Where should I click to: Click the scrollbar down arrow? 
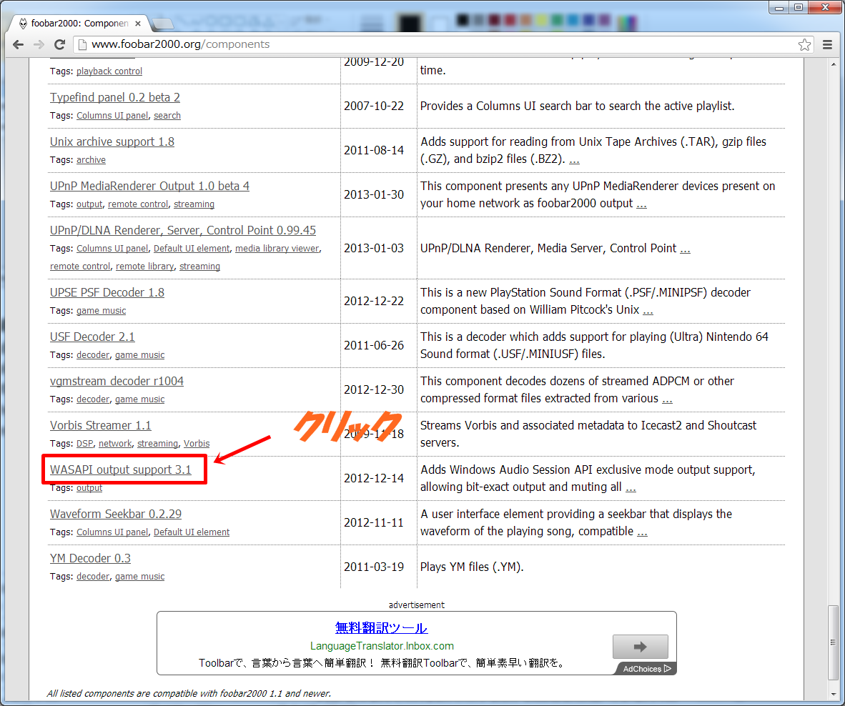point(834,694)
